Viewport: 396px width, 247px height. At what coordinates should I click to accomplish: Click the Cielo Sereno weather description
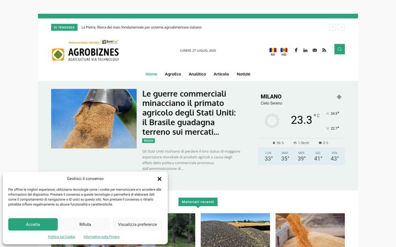[x=272, y=103]
